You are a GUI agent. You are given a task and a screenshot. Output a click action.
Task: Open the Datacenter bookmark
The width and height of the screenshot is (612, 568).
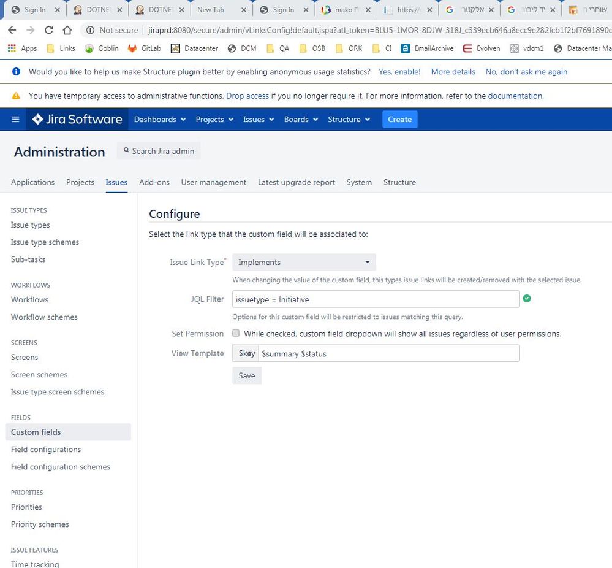tap(194, 48)
